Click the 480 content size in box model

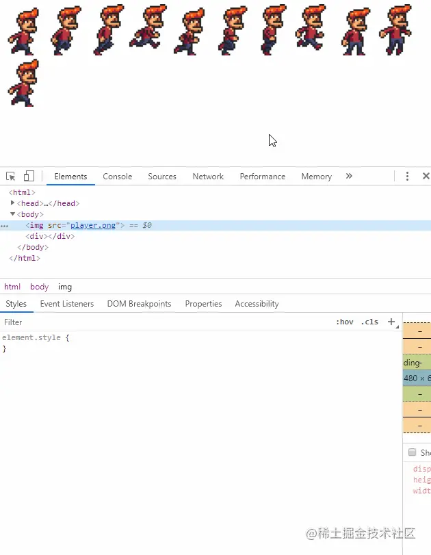[x=410, y=378]
